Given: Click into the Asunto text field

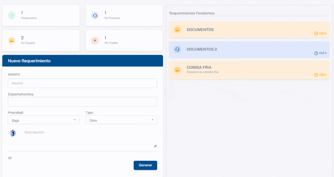Looking at the screenshot, I should click(x=82, y=83).
